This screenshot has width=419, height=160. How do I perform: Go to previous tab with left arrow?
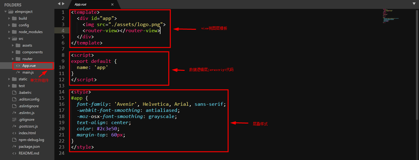coord(59,4)
